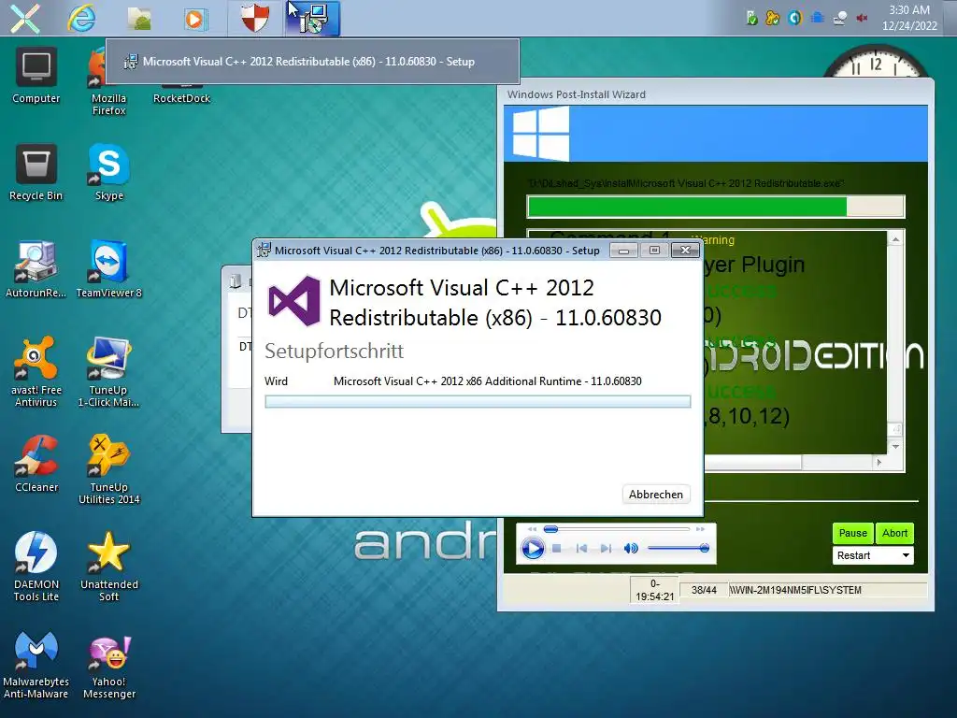Open TuneUp Utilities 2014 shortcut
Viewport: 957px width, 718px height.
[x=108, y=469]
